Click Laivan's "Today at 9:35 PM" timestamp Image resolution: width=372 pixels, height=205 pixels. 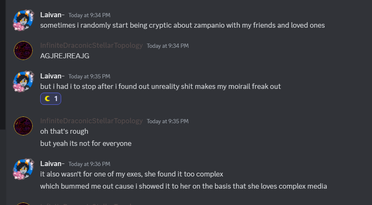(x=89, y=76)
